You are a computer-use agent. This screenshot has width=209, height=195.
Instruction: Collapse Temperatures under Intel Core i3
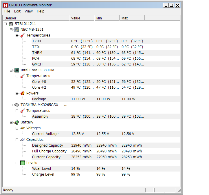tap(17, 76)
